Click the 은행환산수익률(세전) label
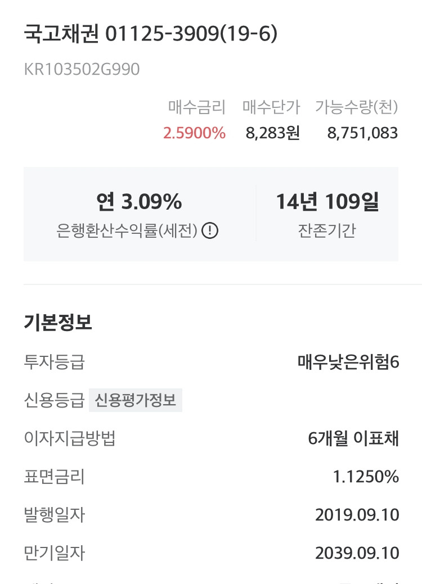 click(127, 230)
